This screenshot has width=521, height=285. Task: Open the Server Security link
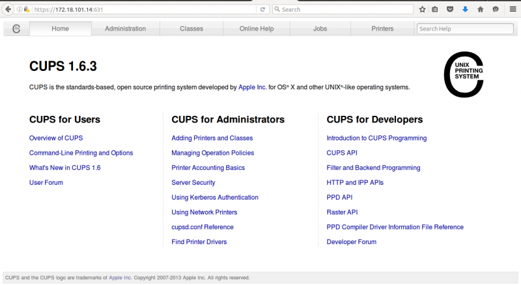coord(193,182)
